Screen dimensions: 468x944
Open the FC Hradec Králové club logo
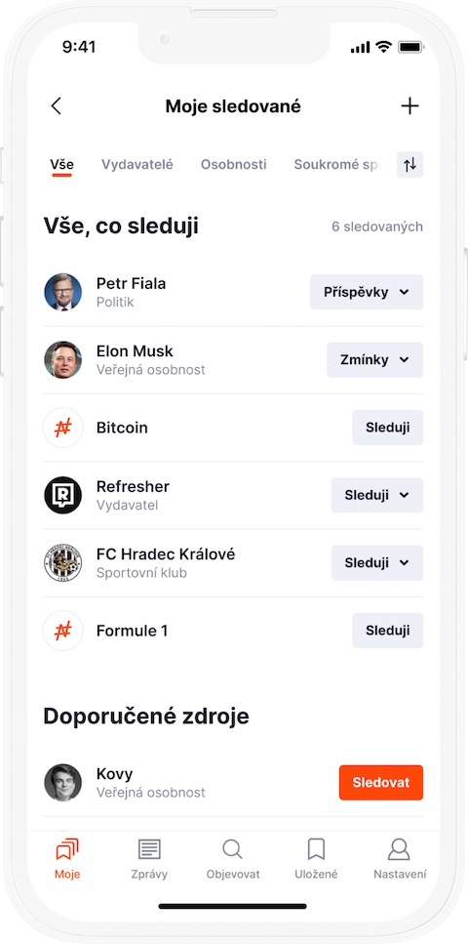(x=63, y=563)
